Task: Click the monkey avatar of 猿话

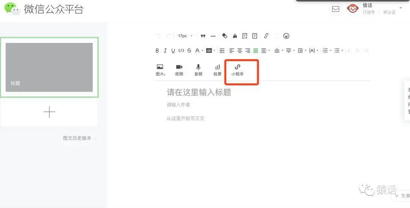Action: pos(353,8)
